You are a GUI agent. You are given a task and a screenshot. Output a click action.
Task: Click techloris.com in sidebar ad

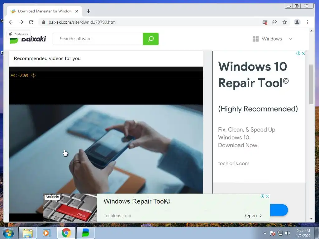pyautogui.click(x=234, y=163)
